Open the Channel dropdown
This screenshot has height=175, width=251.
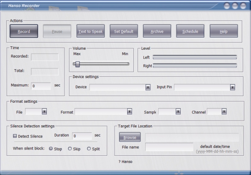[224, 112]
